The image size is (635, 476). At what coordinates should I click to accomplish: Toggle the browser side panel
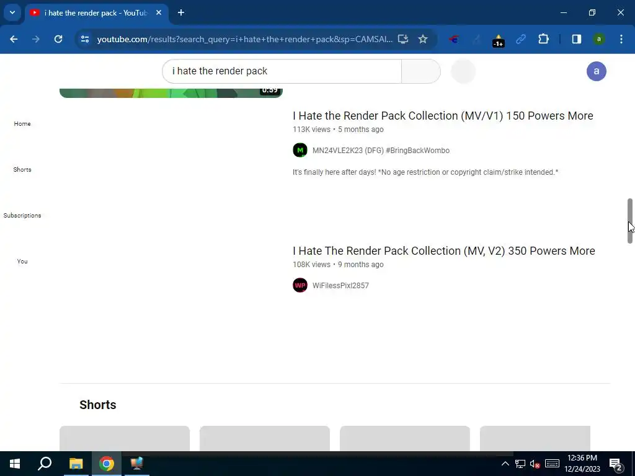click(x=576, y=39)
